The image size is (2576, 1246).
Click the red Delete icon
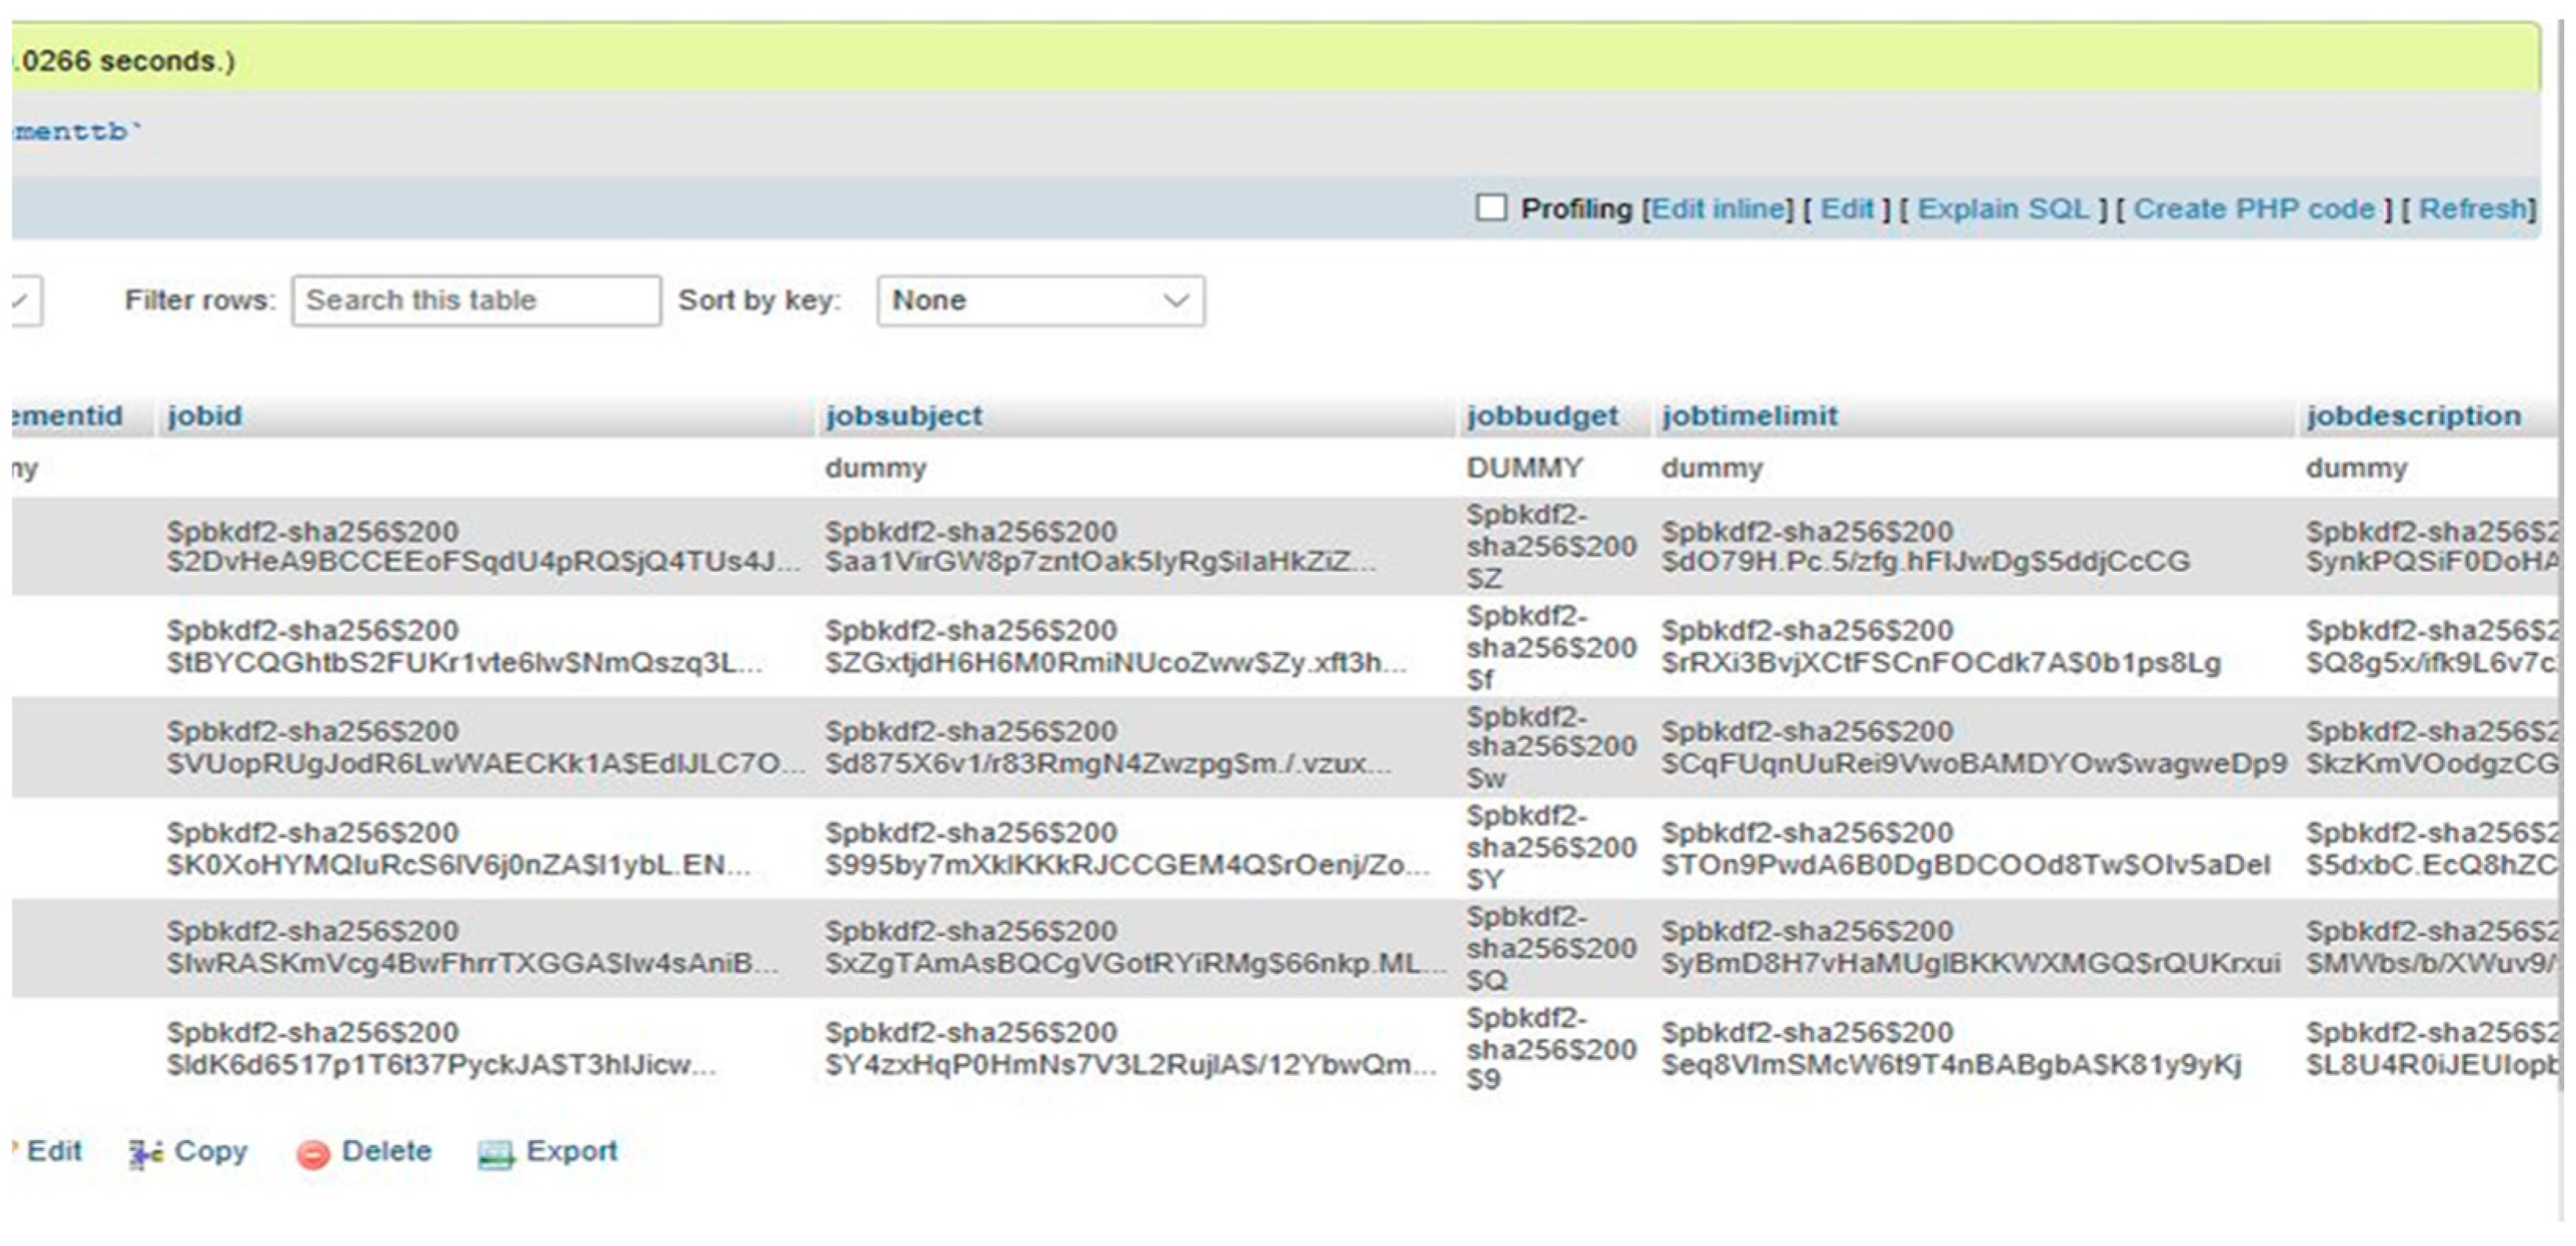click(x=312, y=1154)
